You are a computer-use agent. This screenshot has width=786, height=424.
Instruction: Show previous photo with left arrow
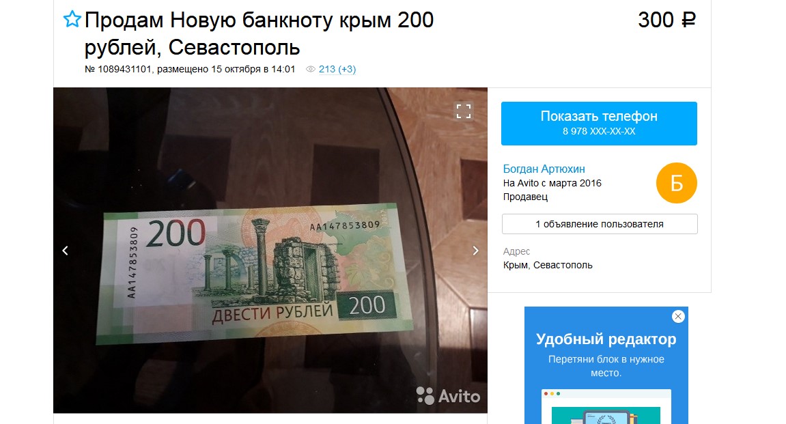point(65,251)
